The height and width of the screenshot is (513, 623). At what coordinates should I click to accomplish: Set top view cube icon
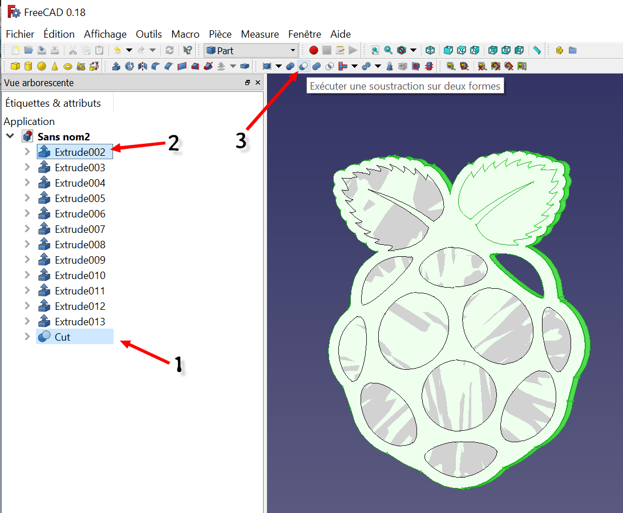462,50
